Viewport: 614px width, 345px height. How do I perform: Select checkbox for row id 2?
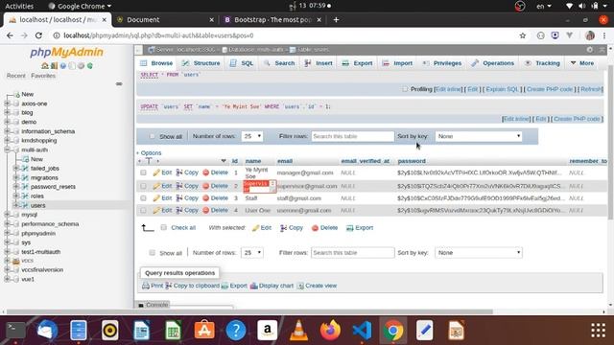(143, 186)
